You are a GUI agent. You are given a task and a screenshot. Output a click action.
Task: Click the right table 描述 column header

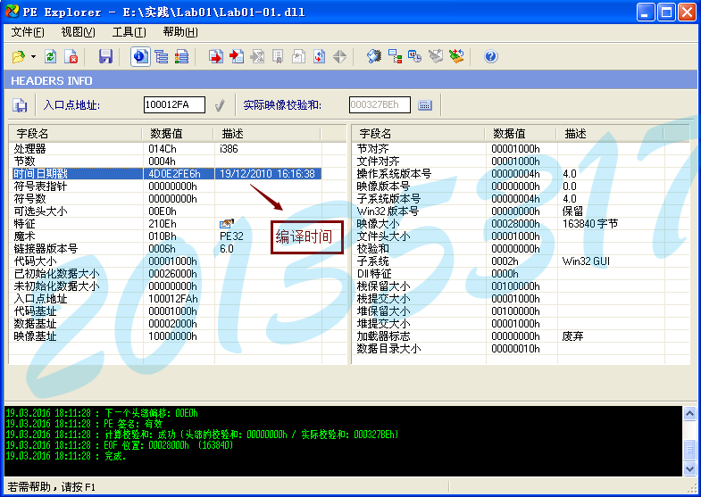click(x=610, y=134)
